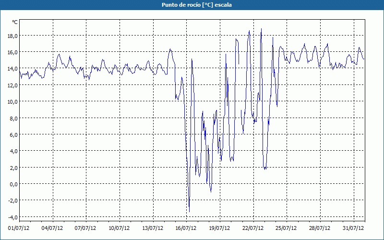This screenshot has width=384, height=240.
Task: Click the 18,0 y-axis label
Action: pyautogui.click(x=12, y=36)
